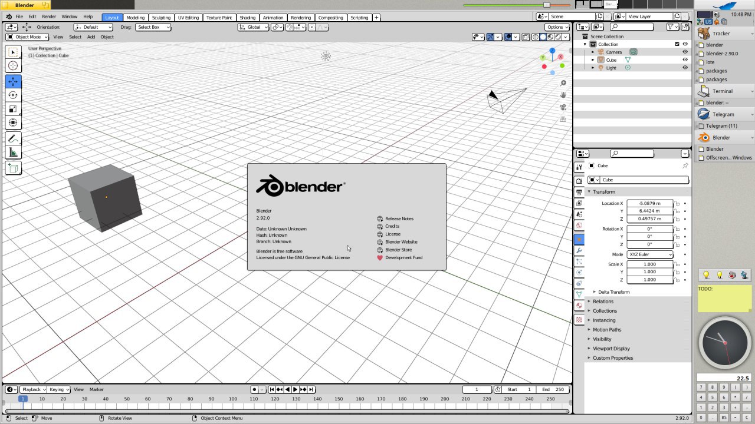Open the Object Mode dropdown
This screenshot has height=424, width=755.
27,37
